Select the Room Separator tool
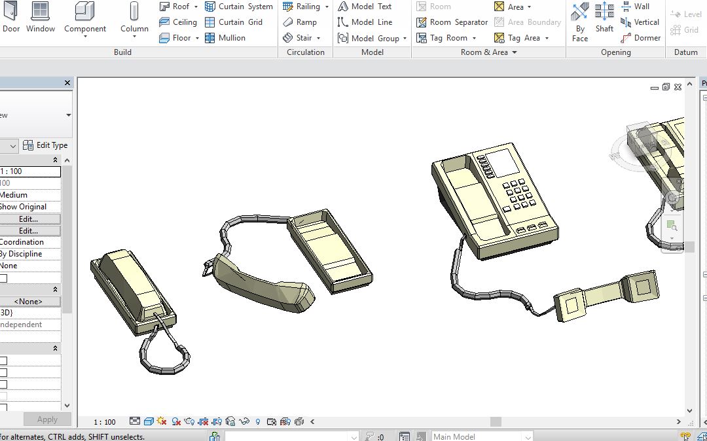 click(452, 22)
